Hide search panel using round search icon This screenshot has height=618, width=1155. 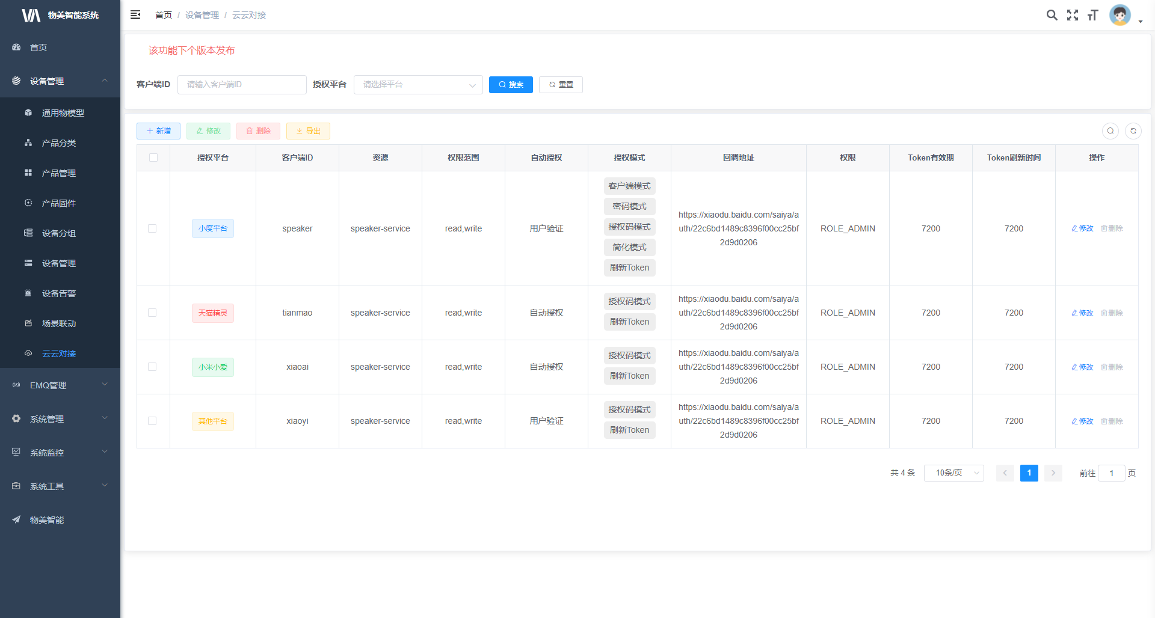click(1110, 131)
